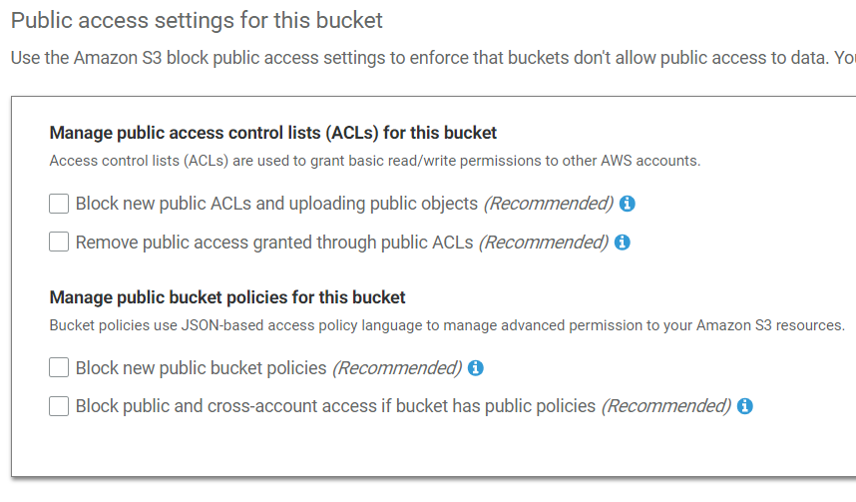Open info icon for Remove public access option
Screen dimensions: 856x502
623,243
